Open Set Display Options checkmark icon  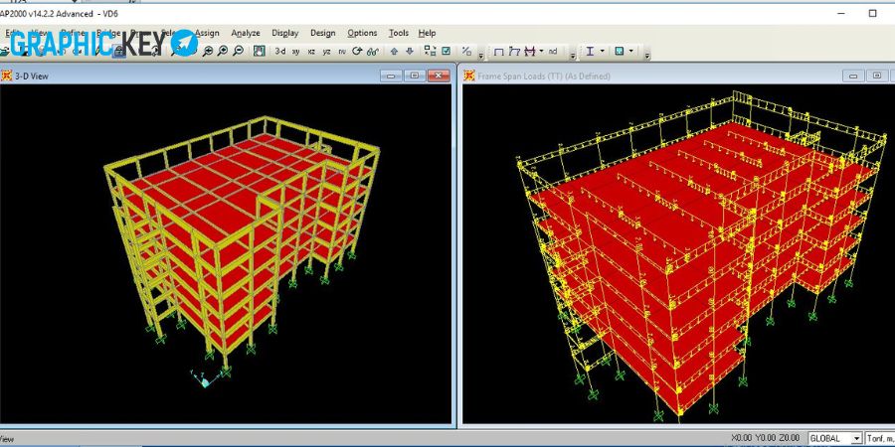tap(446, 51)
